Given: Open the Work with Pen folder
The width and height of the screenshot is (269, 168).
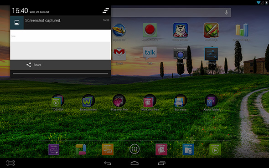Looking at the screenshot, I should click(x=150, y=101).
